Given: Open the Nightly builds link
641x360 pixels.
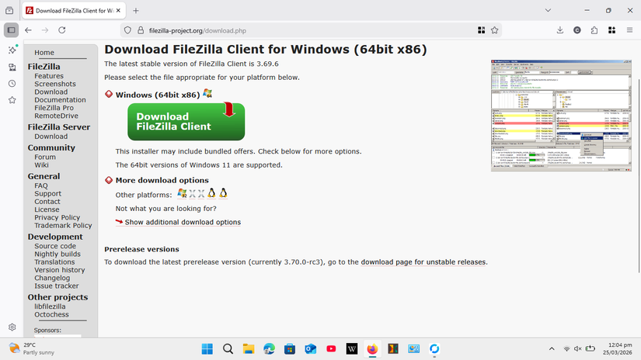Looking at the screenshot, I should [x=57, y=254].
